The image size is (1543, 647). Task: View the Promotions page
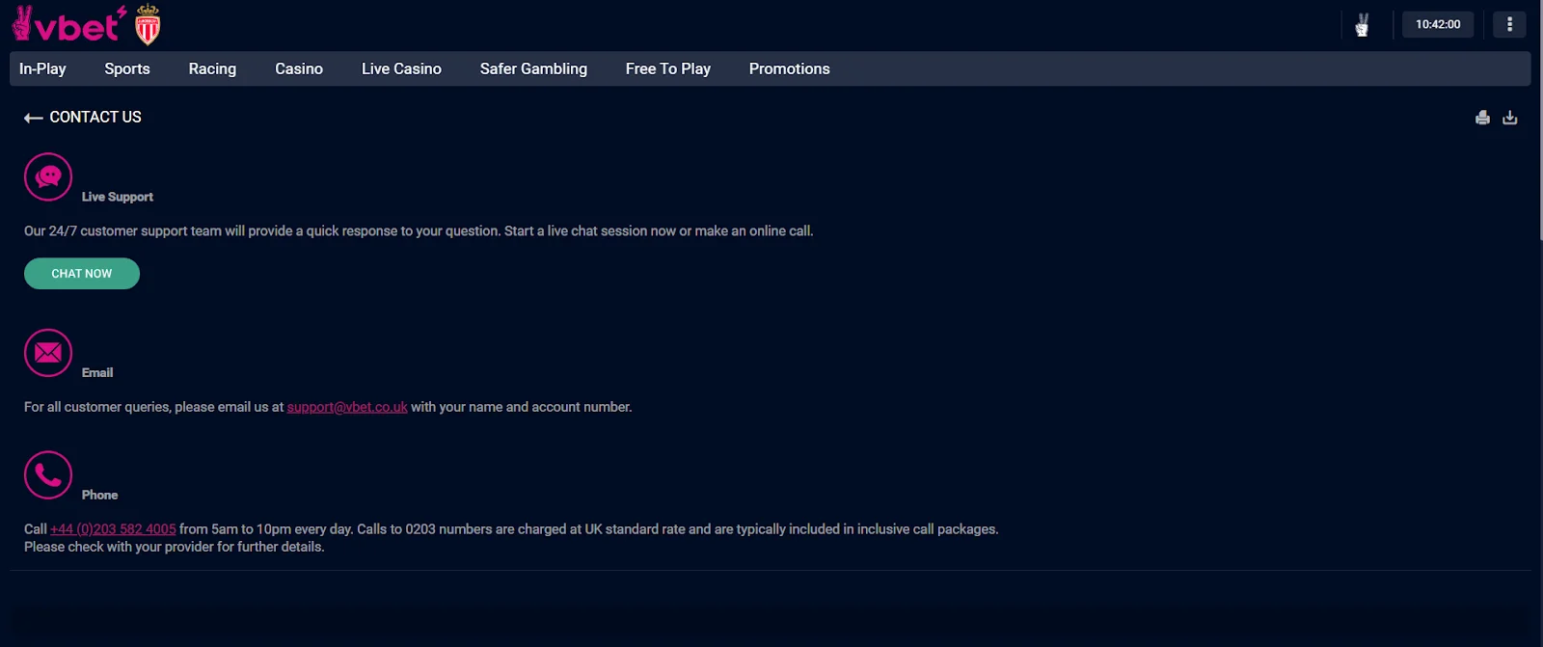point(789,68)
